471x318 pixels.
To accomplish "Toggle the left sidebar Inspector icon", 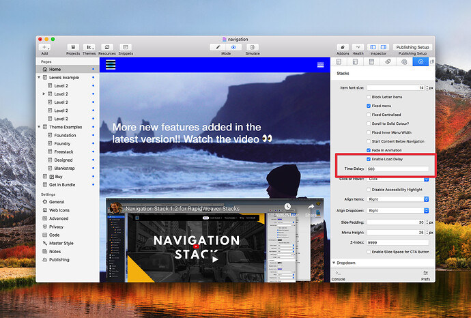I will click(x=373, y=47).
